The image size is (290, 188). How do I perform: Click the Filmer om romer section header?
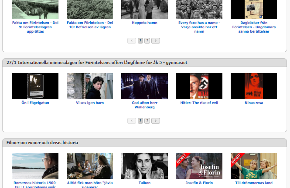pyautogui.click(x=144, y=143)
